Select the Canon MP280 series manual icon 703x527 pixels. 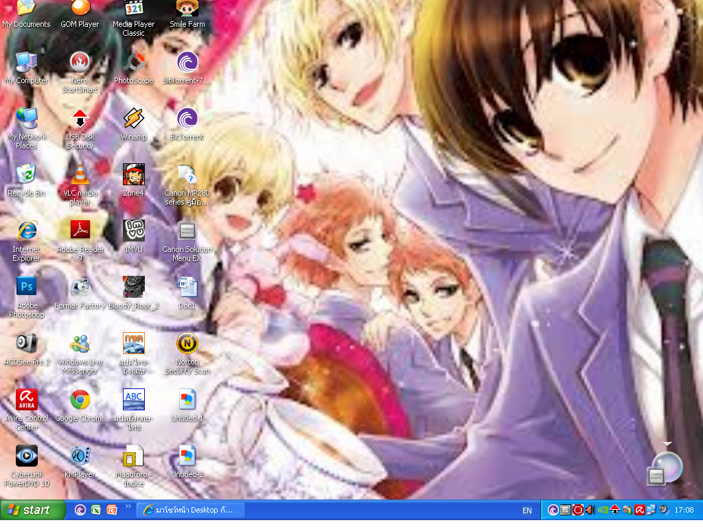tap(187, 185)
